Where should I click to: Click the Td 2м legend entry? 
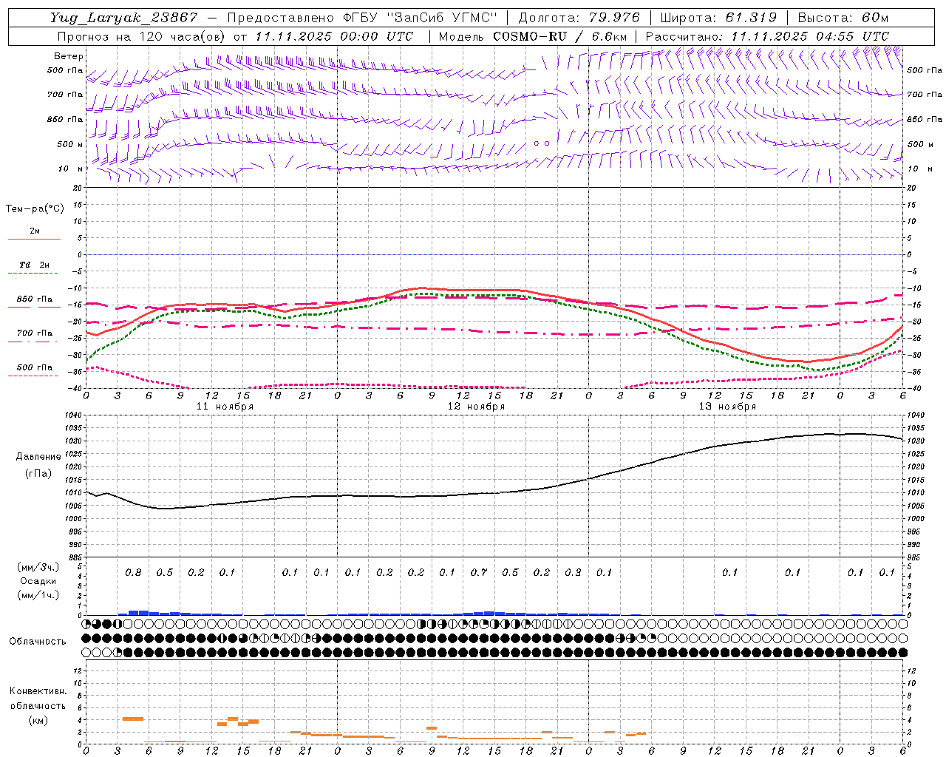(35, 265)
